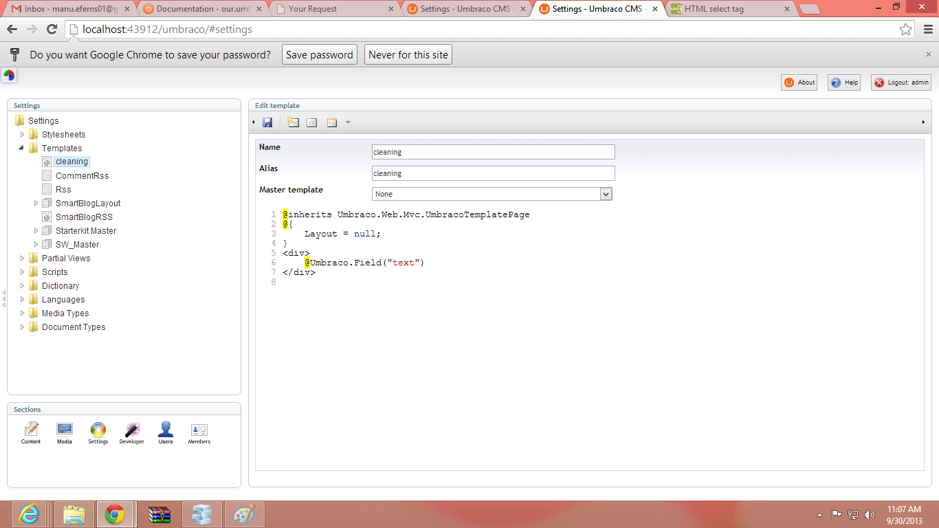
Task: Select the cleaning template in the tree
Action: pyautogui.click(x=71, y=162)
